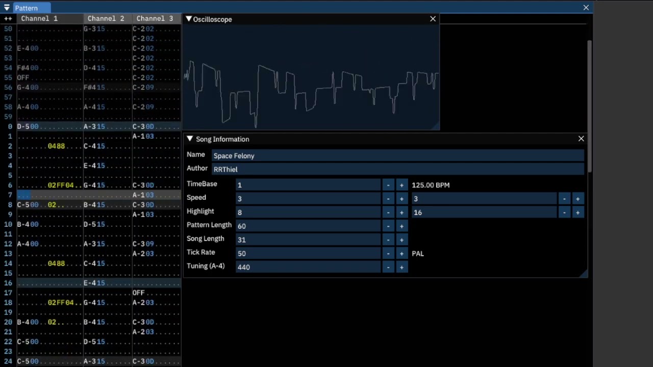Screen dimensions: 653x367
Task: Click the oscilloscope waveform display
Action: coord(311,77)
